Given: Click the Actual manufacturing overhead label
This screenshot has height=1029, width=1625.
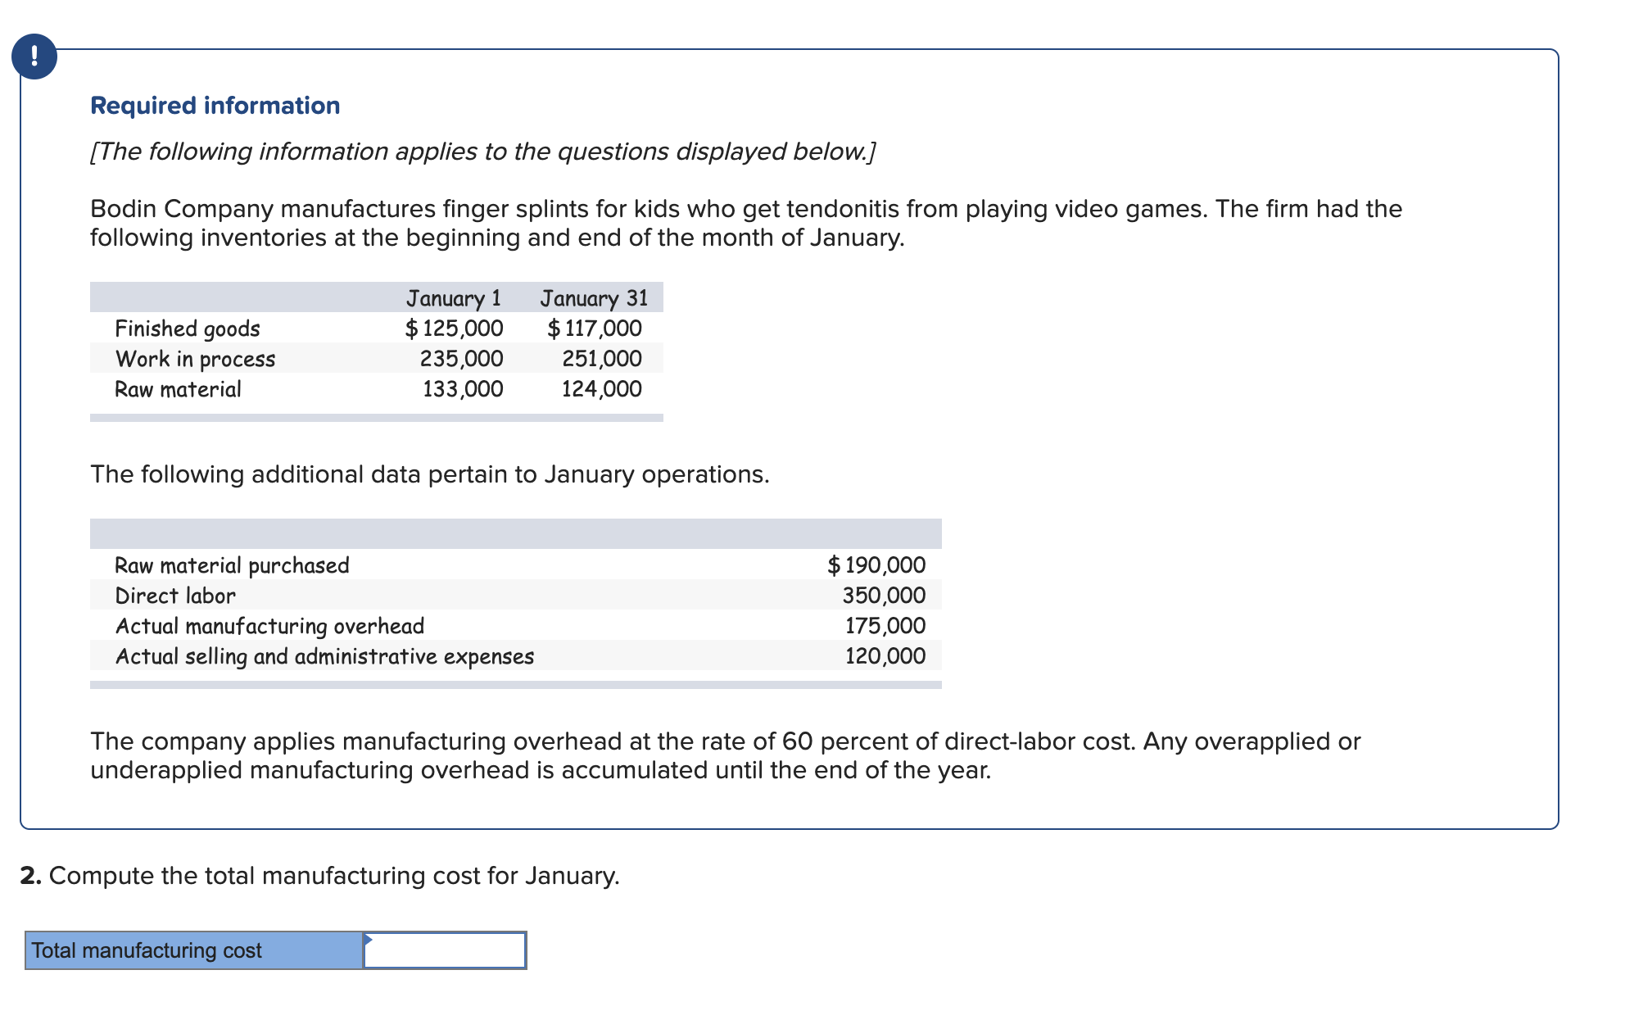Looking at the screenshot, I should [269, 626].
